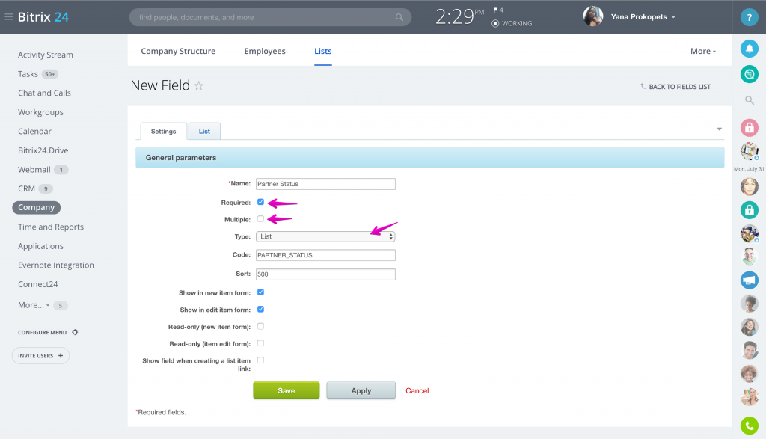
Task: Focus the find people, documents search box
Action: pos(270,17)
